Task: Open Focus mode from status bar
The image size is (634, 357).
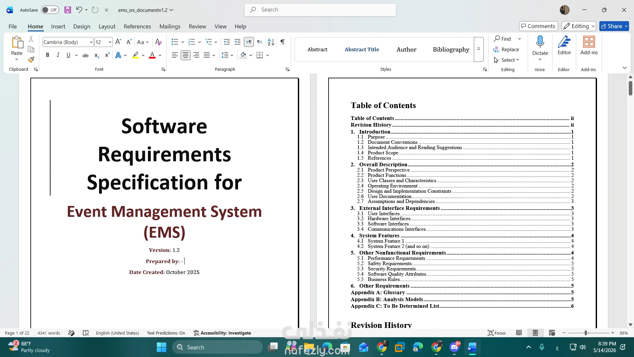Action: 497,333
